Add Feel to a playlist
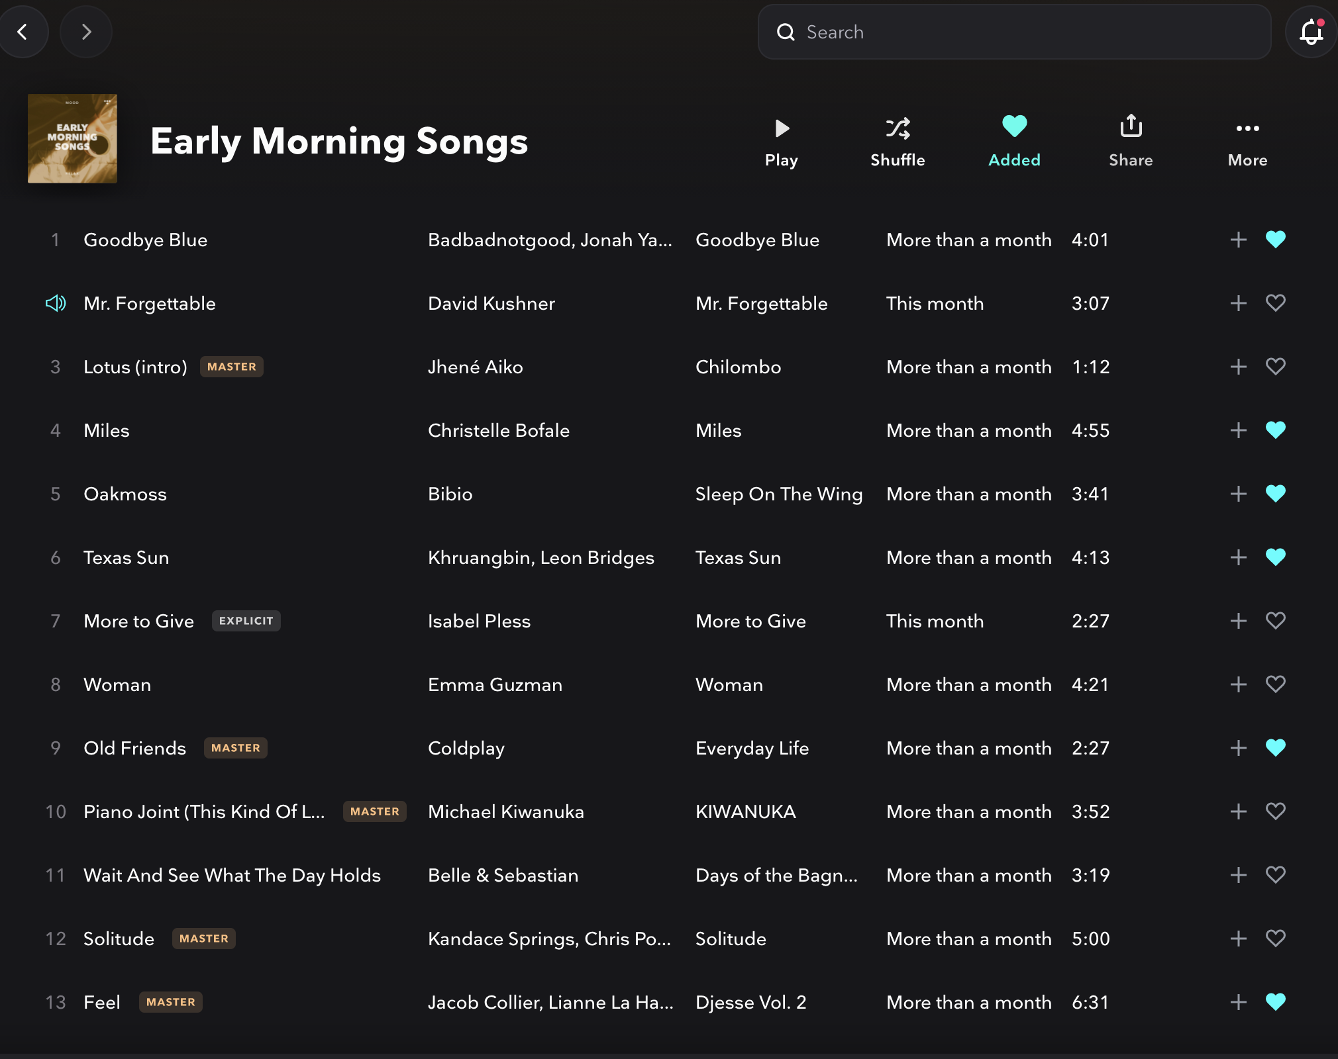The width and height of the screenshot is (1338, 1059). pyautogui.click(x=1238, y=1002)
